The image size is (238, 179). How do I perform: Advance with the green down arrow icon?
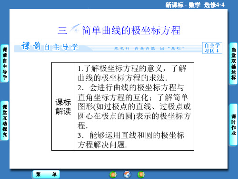tap(141, 175)
